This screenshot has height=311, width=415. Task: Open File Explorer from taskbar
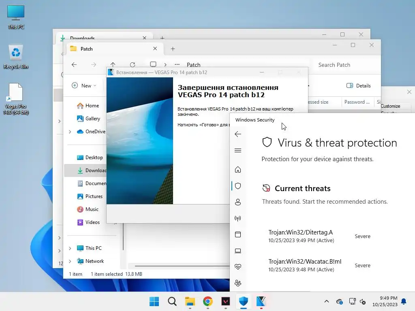click(x=190, y=301)
